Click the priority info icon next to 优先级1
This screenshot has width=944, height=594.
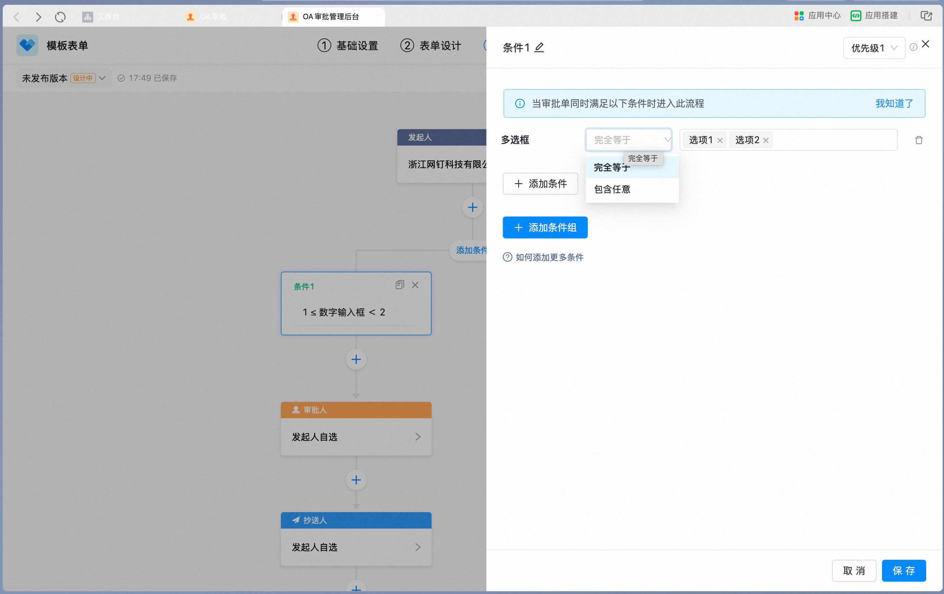point(913,47)
